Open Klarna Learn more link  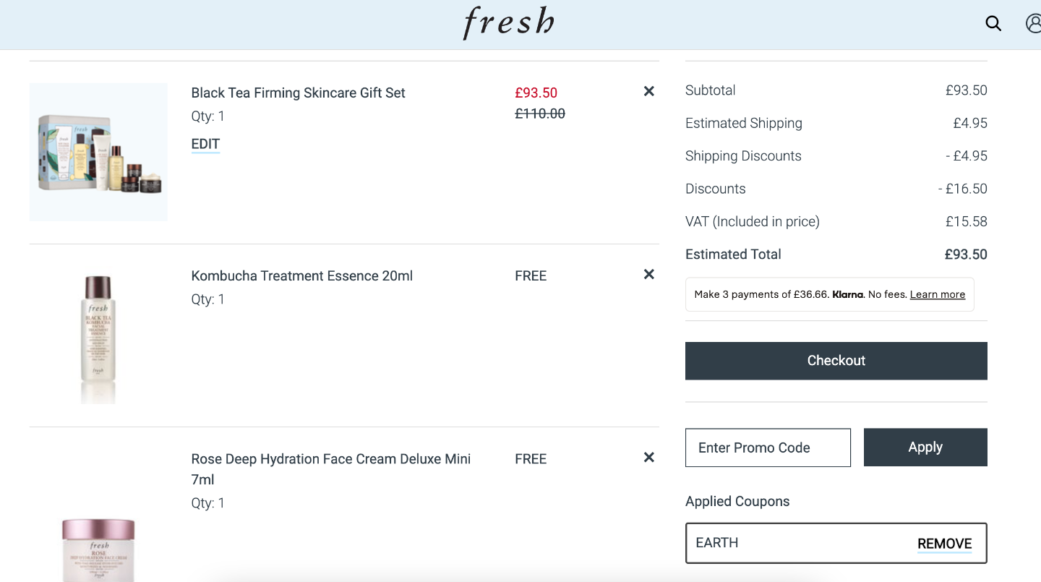click(938, 294)
